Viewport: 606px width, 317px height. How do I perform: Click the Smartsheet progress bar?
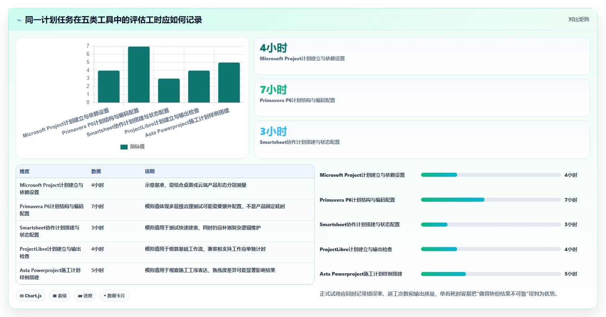[491, 224]
